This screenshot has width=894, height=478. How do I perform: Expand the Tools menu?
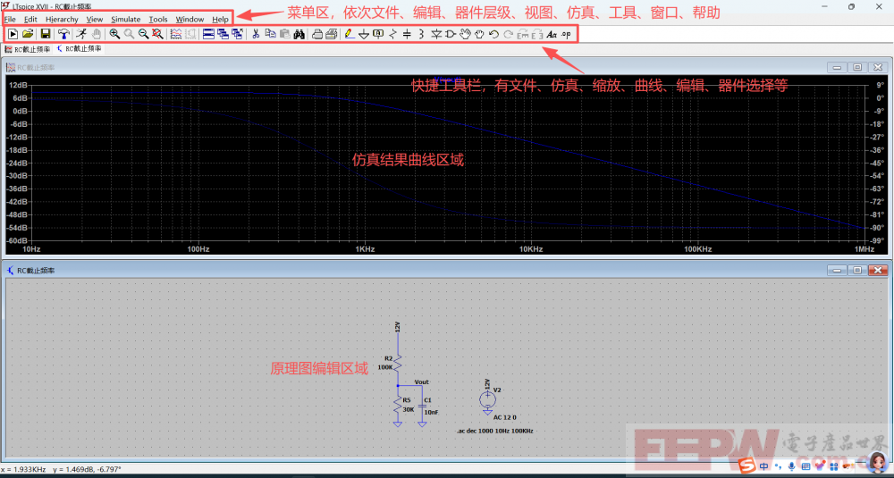coord(157,19)
